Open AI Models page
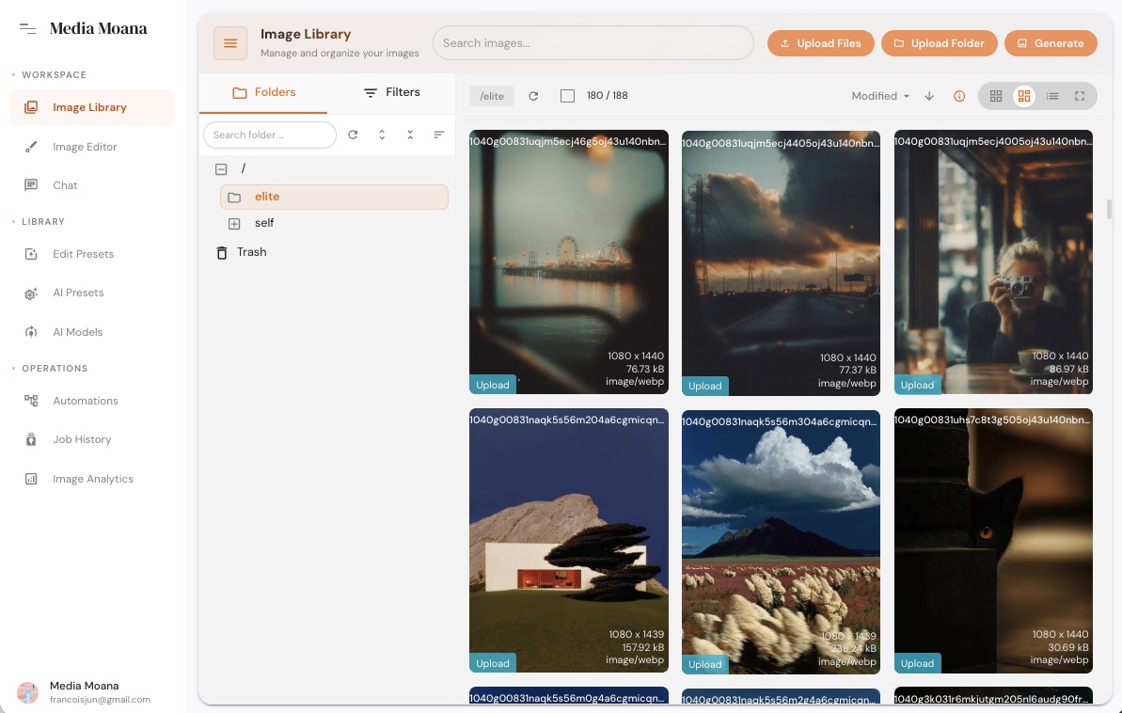Screen dimensions: 1122x713 92,332
